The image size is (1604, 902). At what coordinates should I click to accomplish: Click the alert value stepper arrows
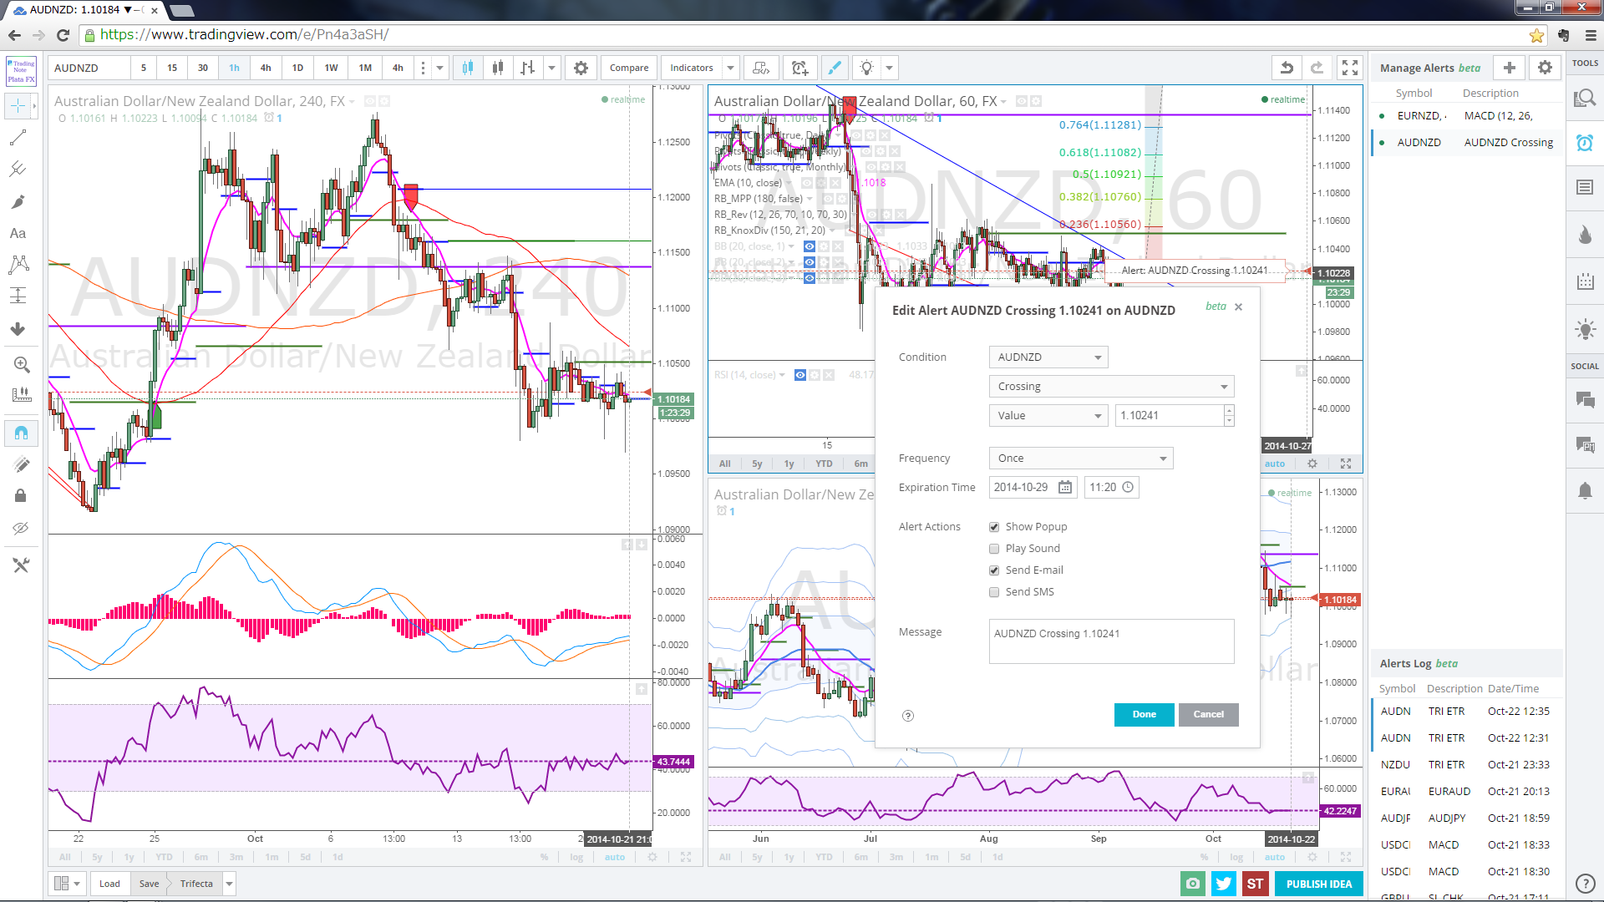point(1229,416)
